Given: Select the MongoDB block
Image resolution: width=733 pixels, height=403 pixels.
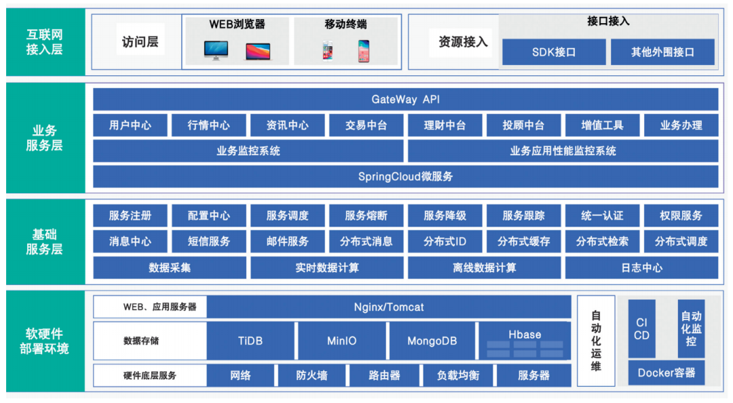Looking at the screenshot, I should 432,341.
